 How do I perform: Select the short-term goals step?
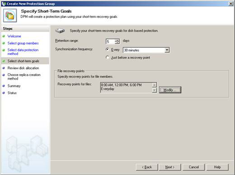(x=23, y=61)
